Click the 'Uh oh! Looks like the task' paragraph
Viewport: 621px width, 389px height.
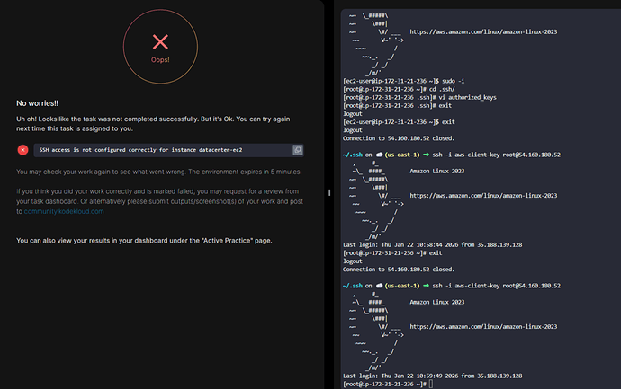tap(153, 124)
